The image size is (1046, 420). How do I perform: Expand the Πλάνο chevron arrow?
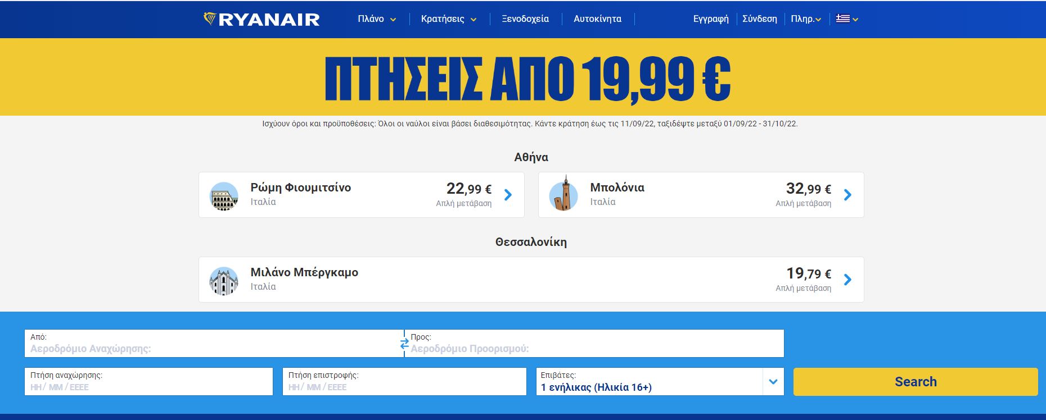[x=393, y=20]
